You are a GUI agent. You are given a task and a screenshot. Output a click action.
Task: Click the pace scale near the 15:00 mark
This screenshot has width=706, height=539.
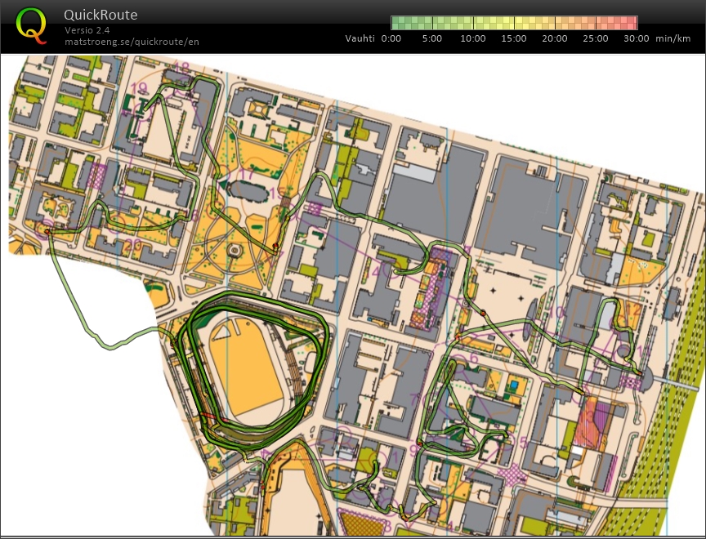pos(513,23)
